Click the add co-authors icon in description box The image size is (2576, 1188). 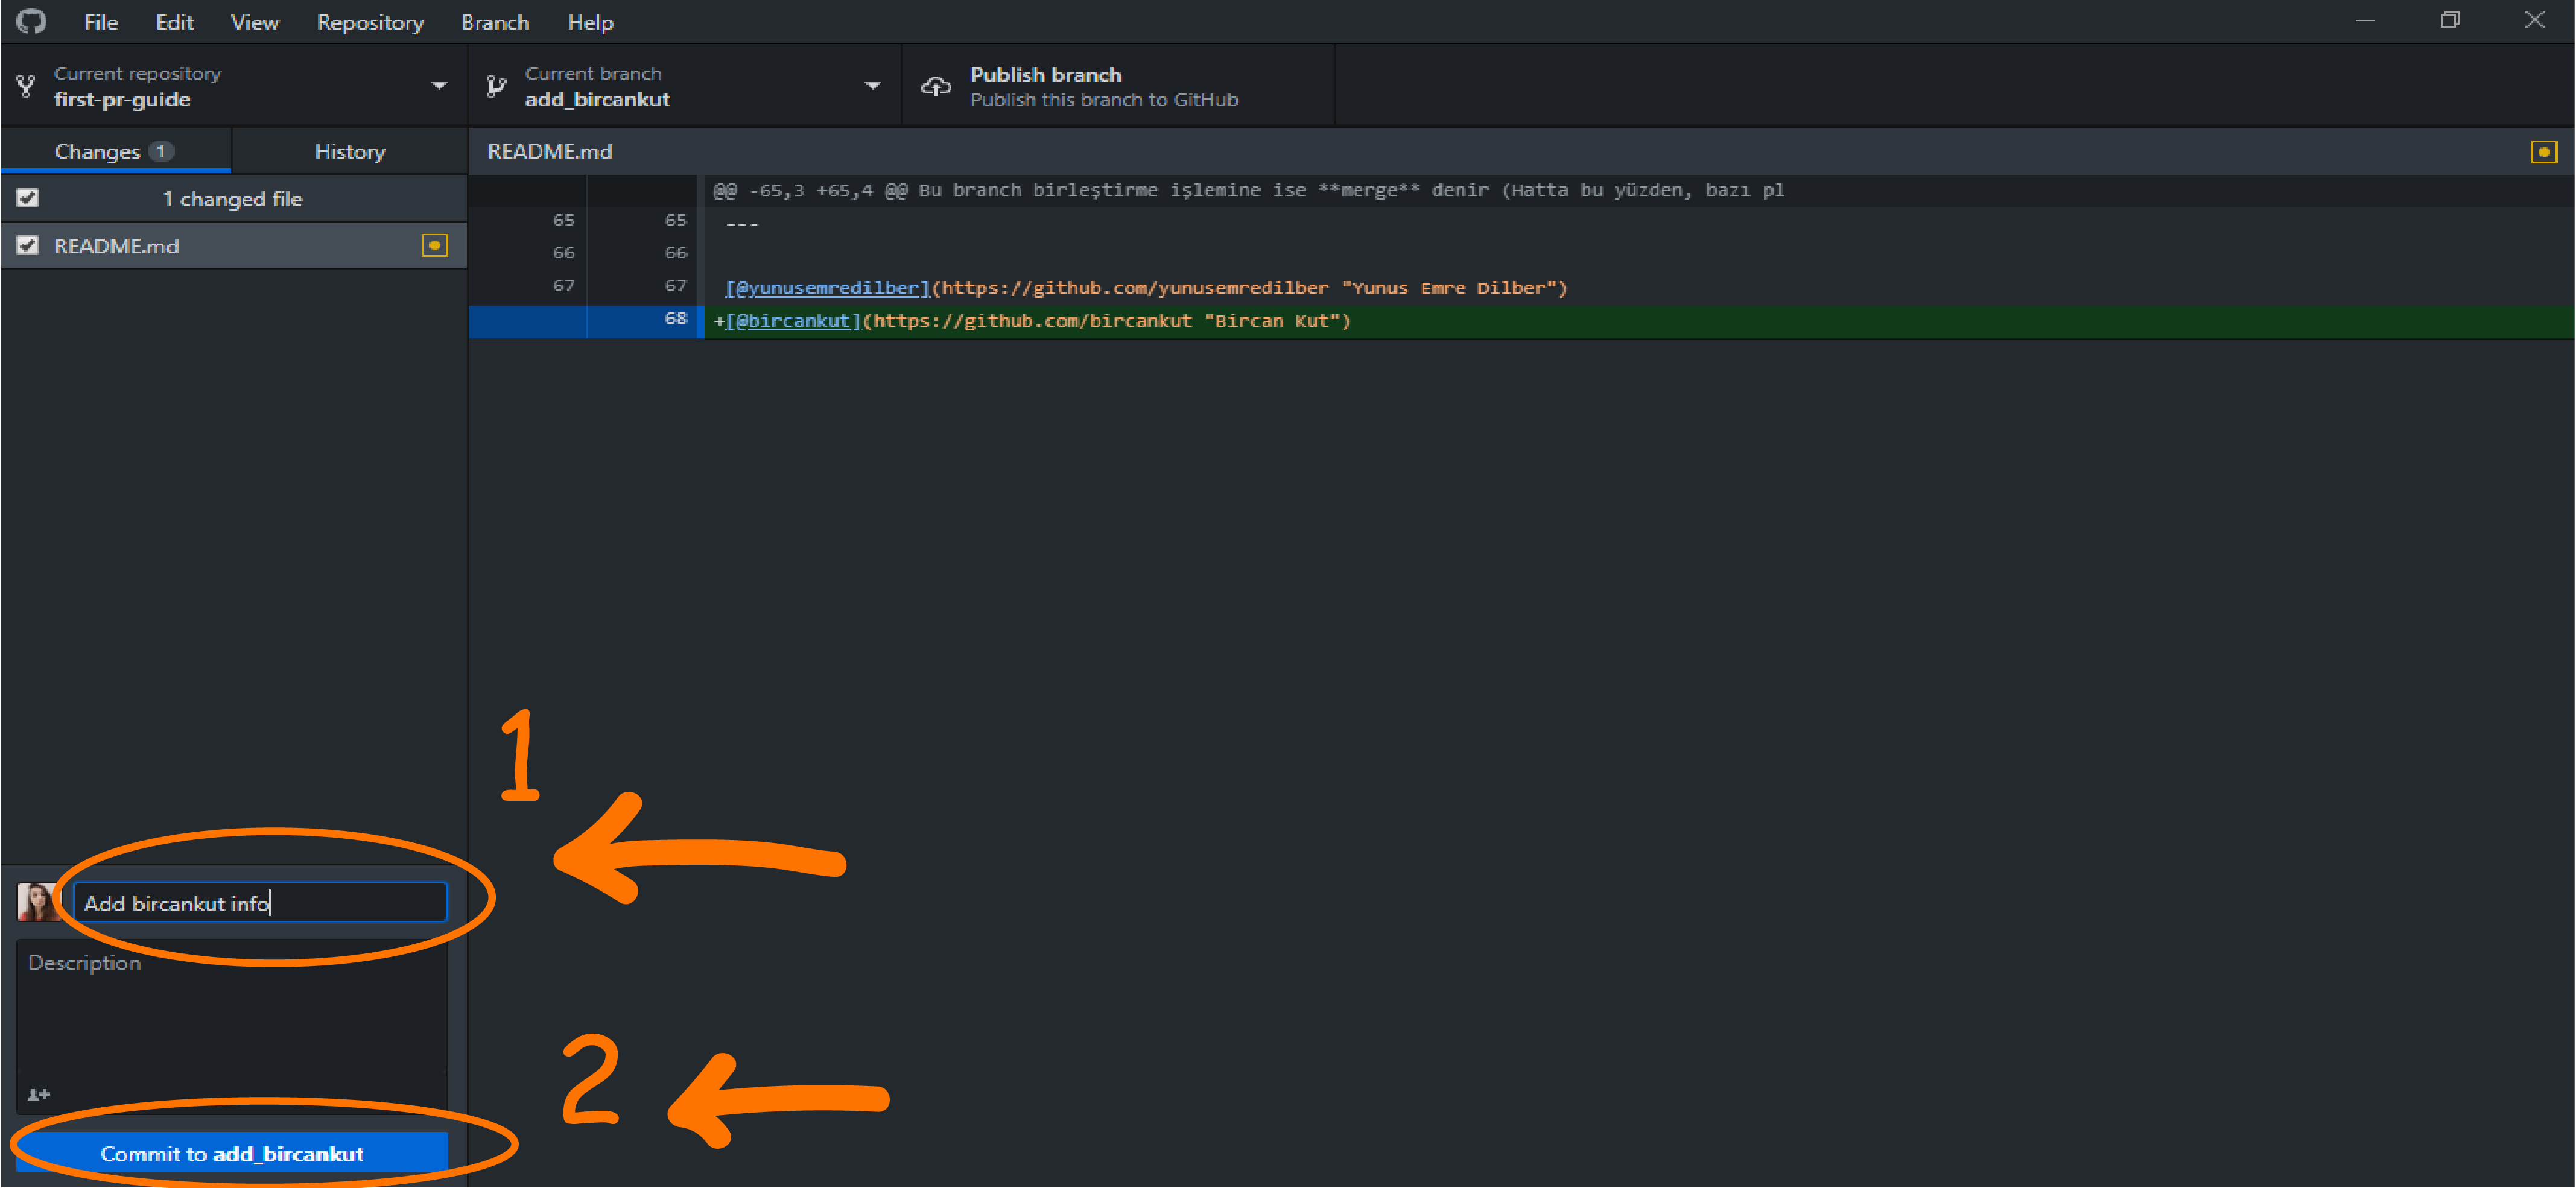(38, 1094)
